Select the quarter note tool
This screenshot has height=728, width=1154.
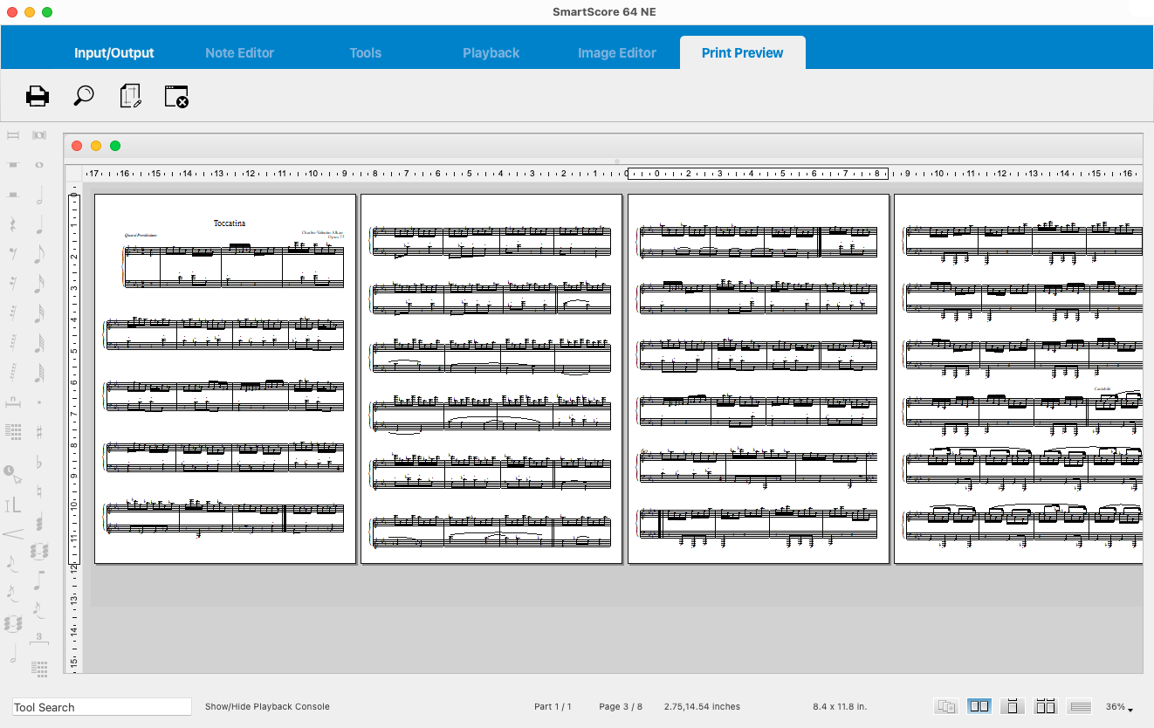[39, 226]
